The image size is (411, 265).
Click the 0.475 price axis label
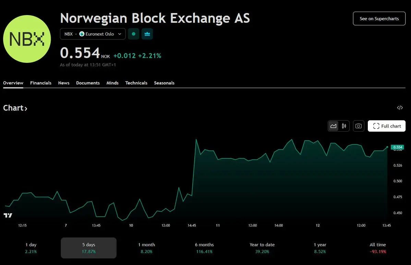[398, 197]
